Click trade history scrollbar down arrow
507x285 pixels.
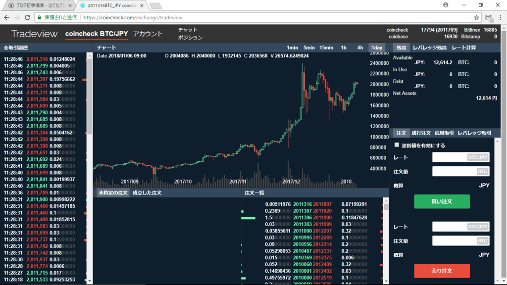pos(90,281)
